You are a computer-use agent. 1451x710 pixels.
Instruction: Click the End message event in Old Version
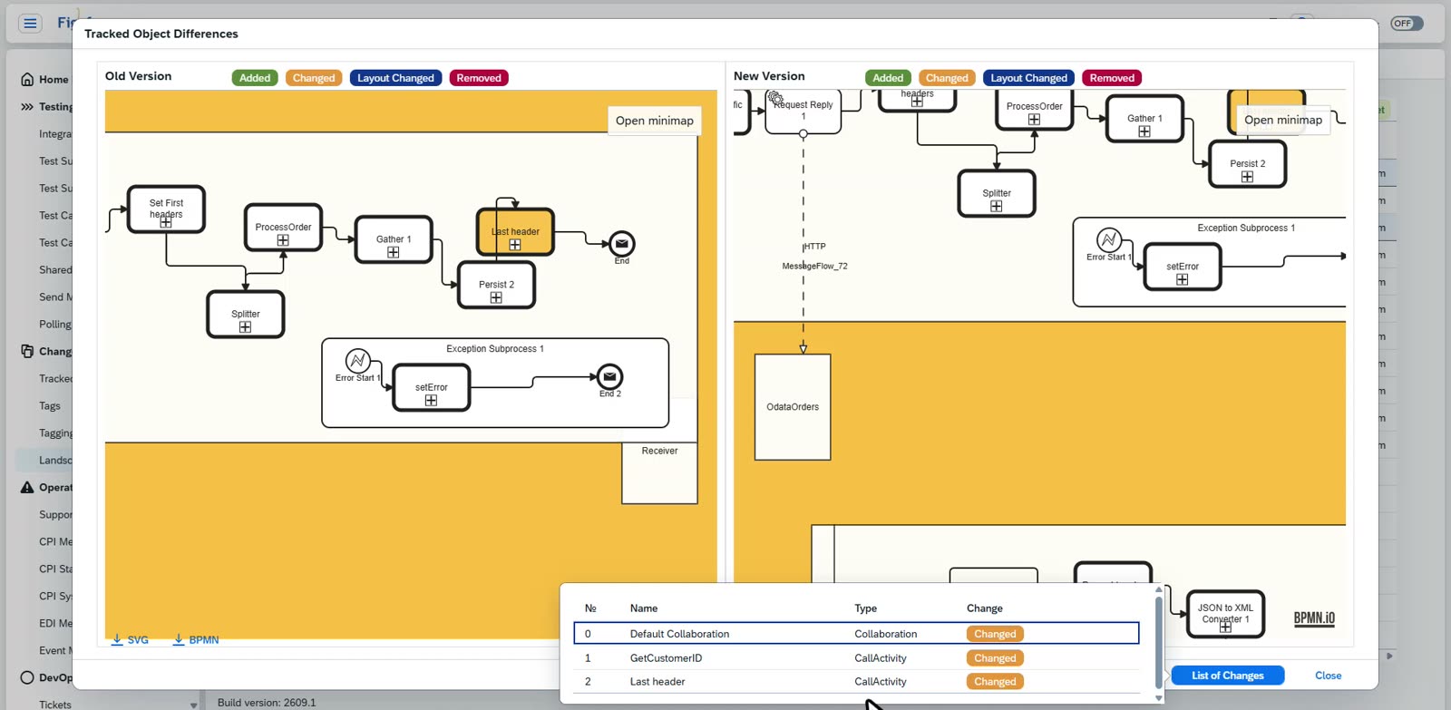[621, 244]
